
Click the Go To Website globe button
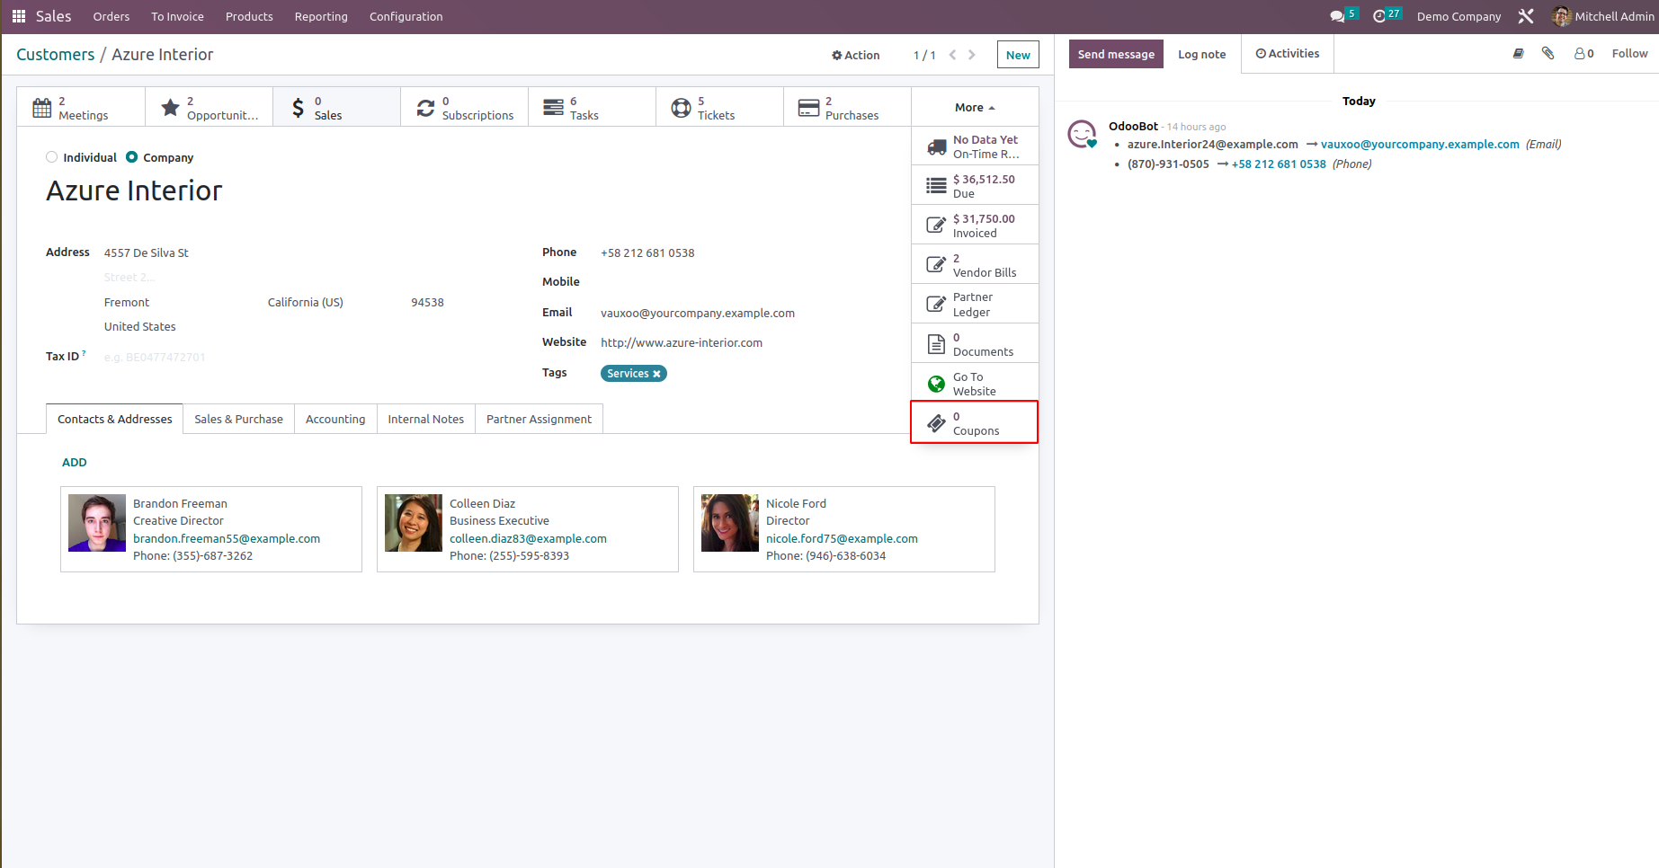click(975, 384)
